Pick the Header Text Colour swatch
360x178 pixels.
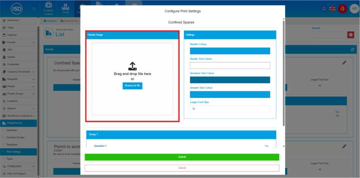point(230,65)
